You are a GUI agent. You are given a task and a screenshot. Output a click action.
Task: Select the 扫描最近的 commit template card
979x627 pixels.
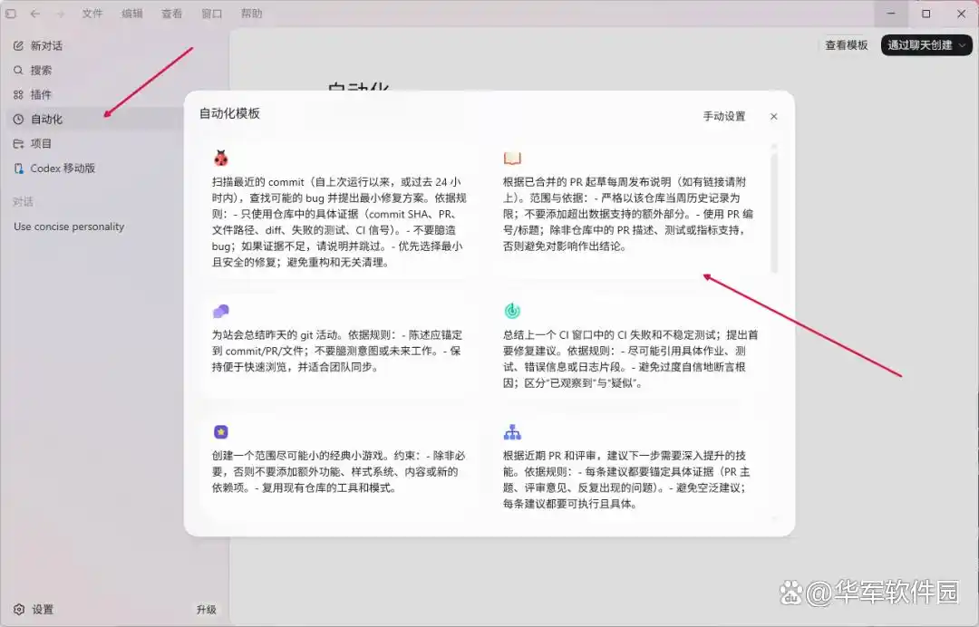pos(340,210)
